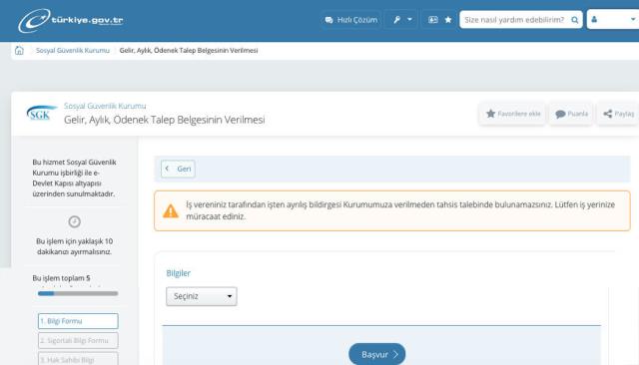The image size is (639, 365).
Task: Open the user account dropdown
Action: click(613, 20)
